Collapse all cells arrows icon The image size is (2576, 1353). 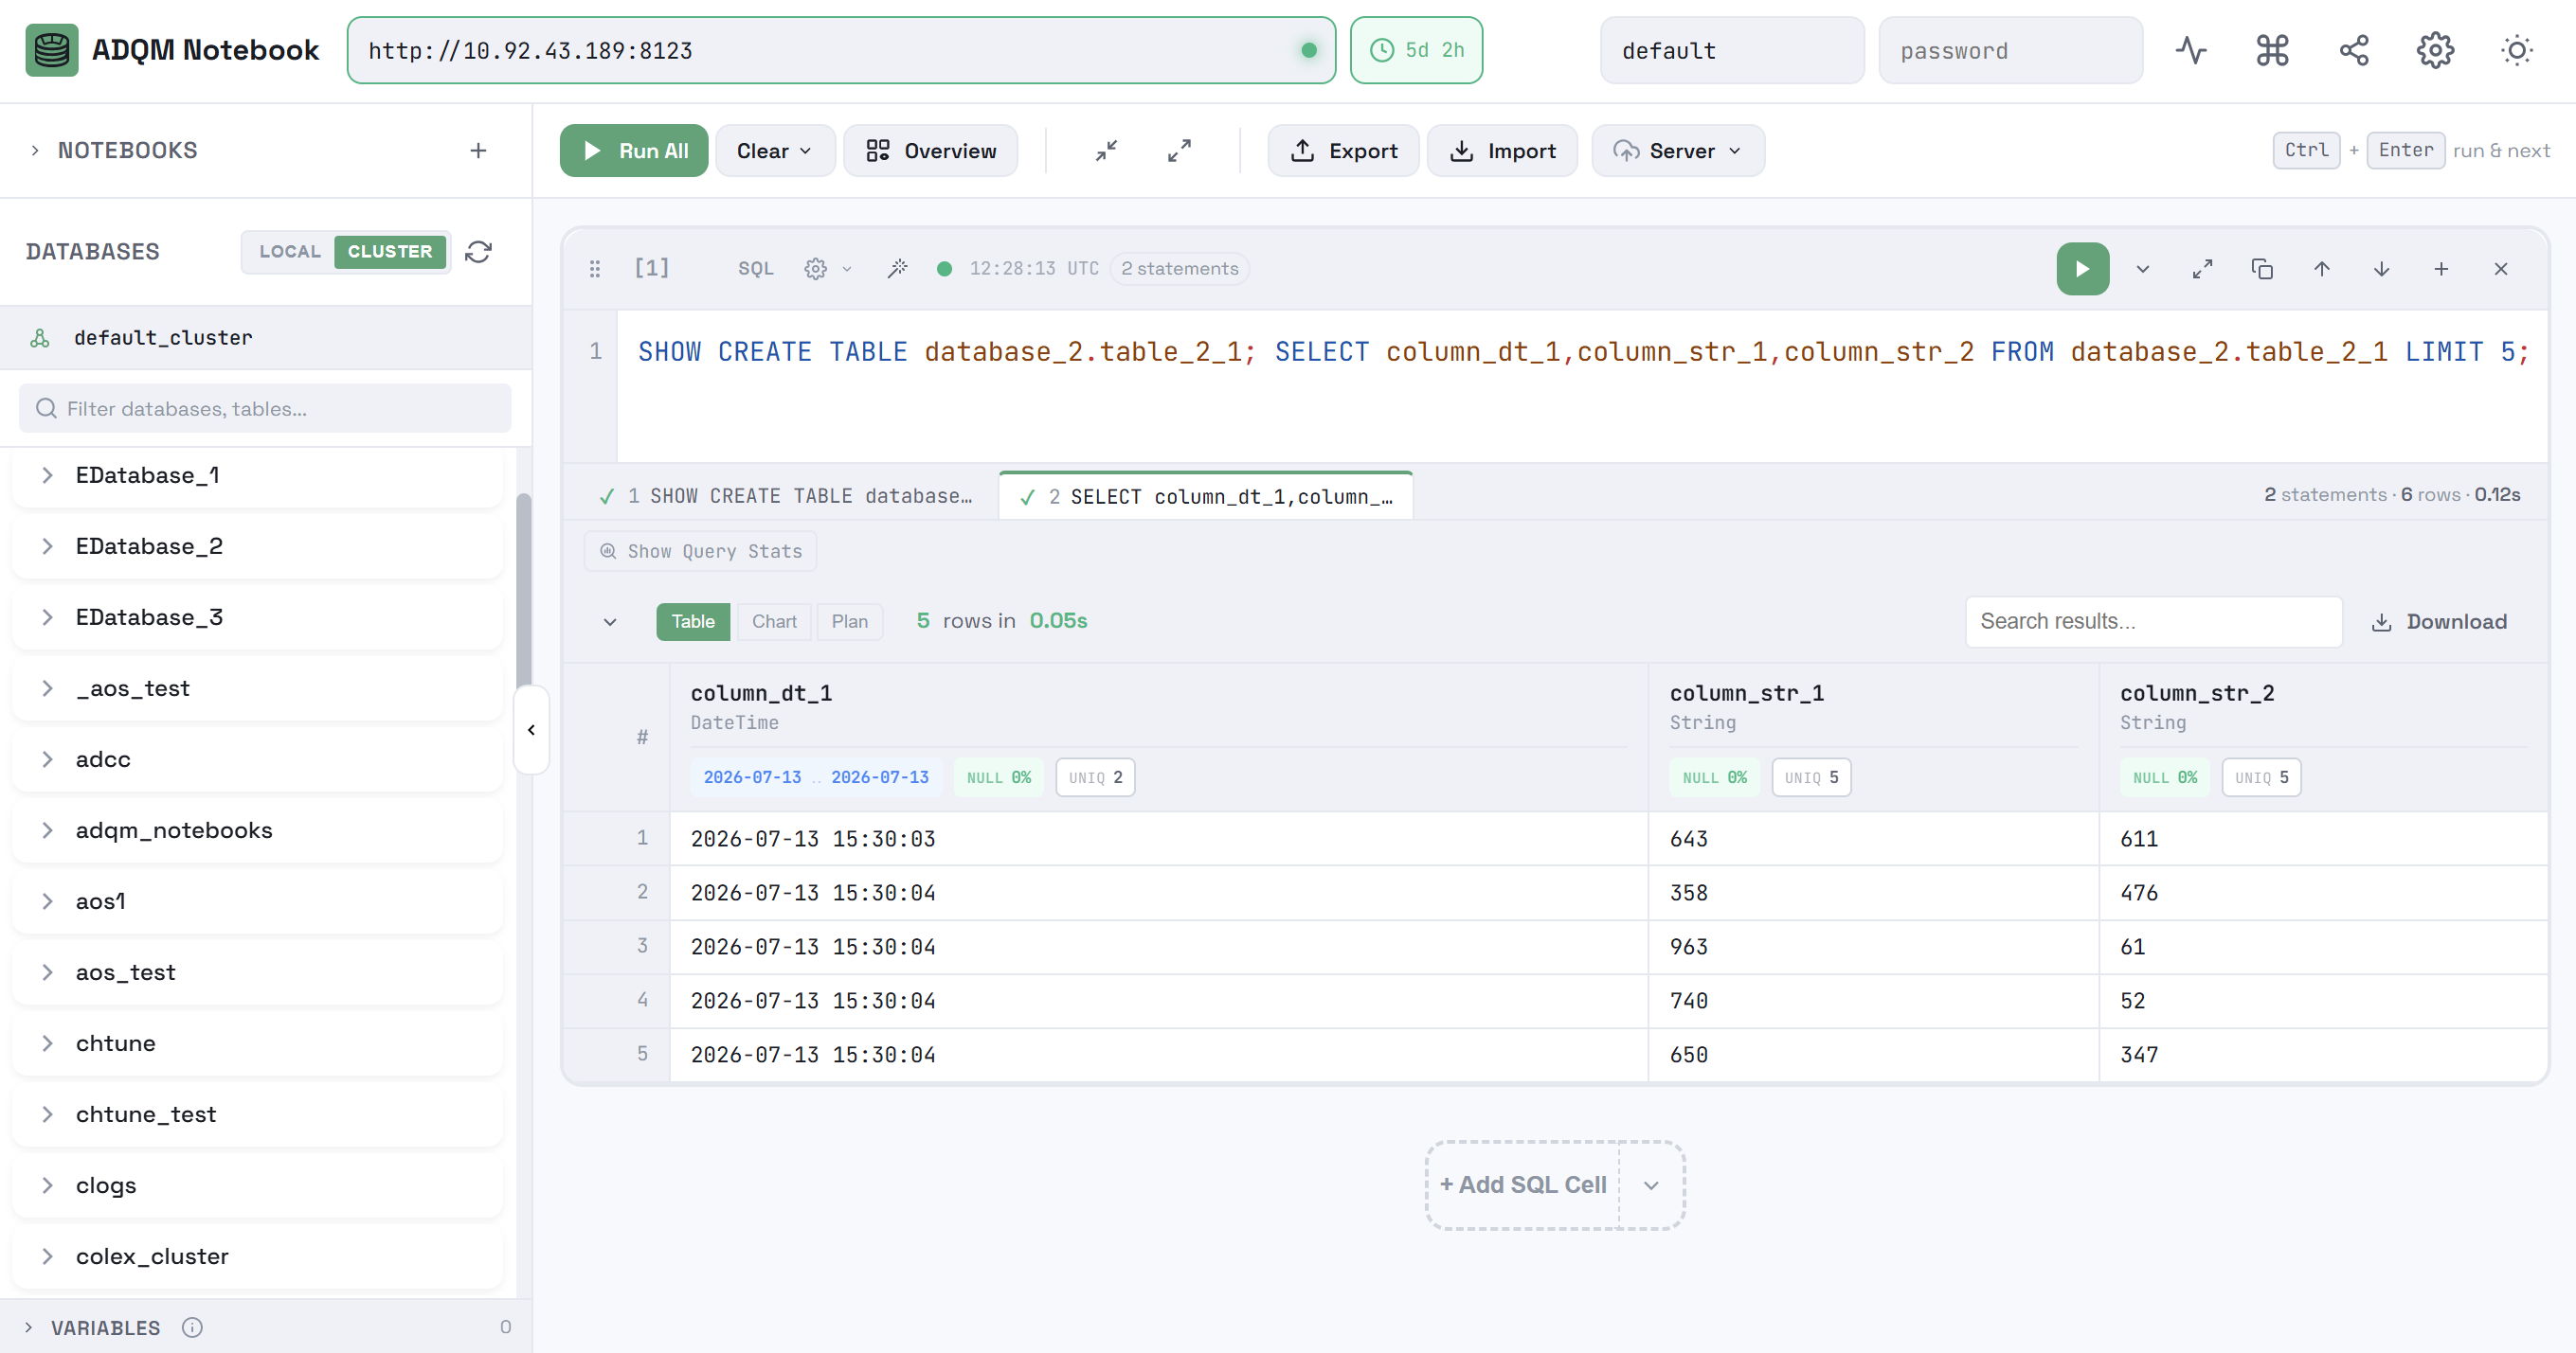click(x=1106, y=150)
